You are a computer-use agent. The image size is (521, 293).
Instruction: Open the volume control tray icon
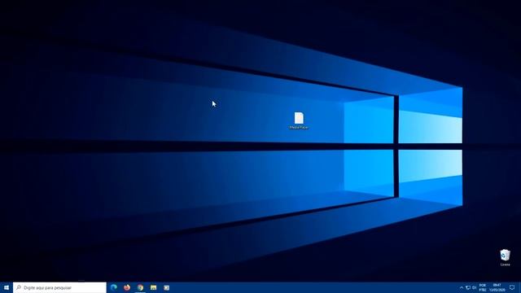click(474, 287)
